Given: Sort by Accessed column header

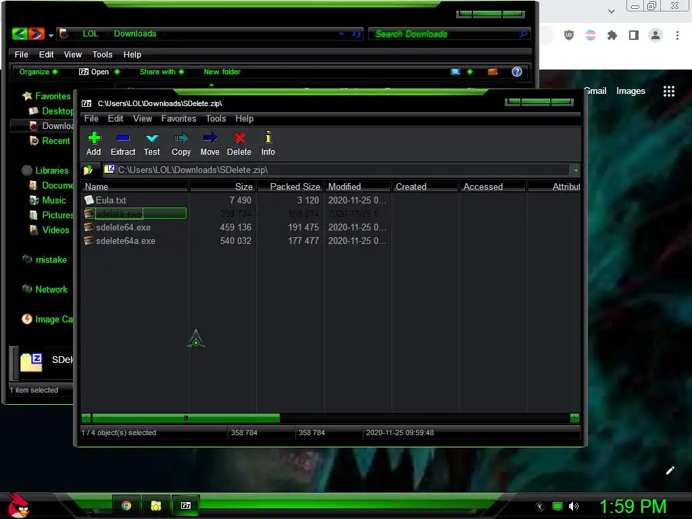Looking at the screenshot, I should tap(493, 187).
